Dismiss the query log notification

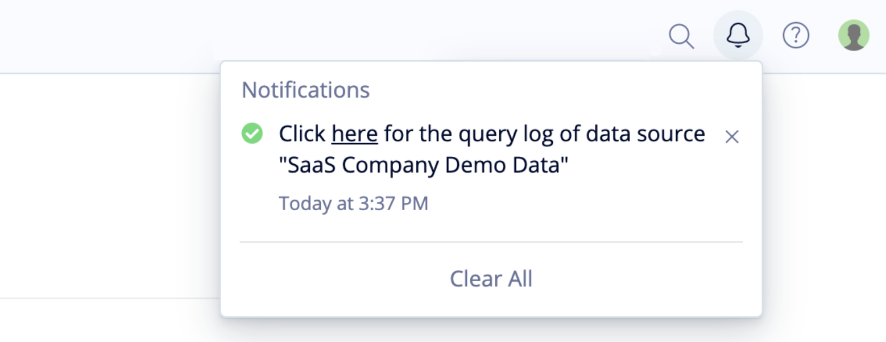[732, 137]
